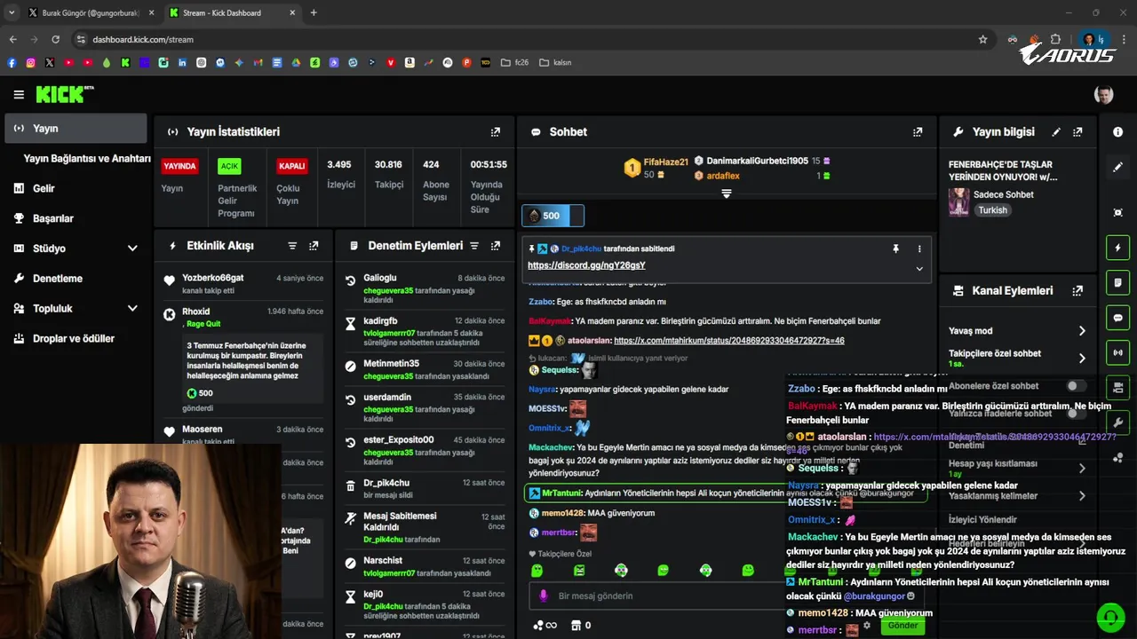Pop out the Etkinlik Akışı panel

(x=314, y=246)
